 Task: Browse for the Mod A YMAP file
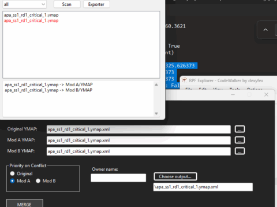[x=239, y=140]
